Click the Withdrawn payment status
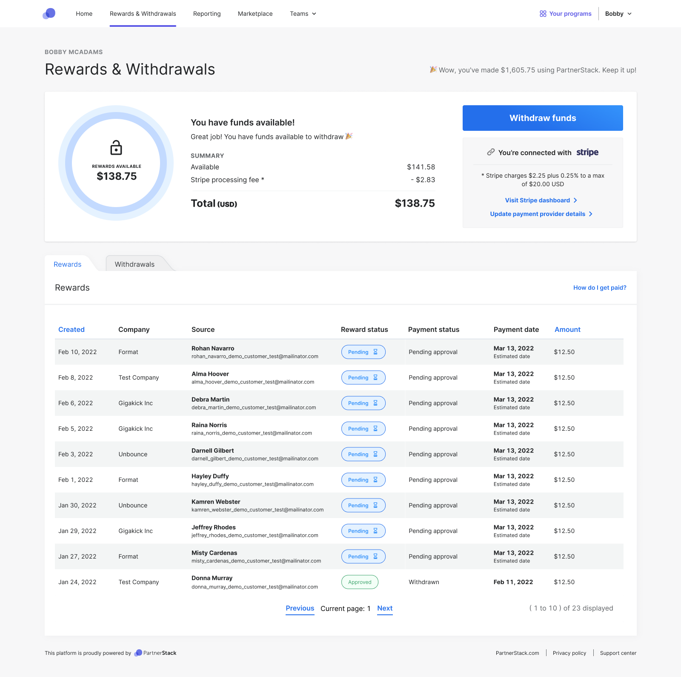Image resolution: width=681 pixels, height=677 pixels. 424,582
